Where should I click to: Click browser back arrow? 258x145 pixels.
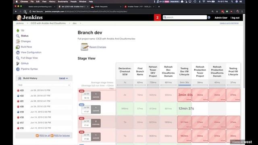[16, 12]
